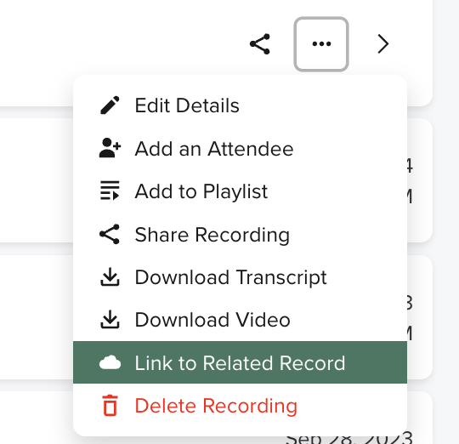This screenshot has height=444, width=459.
Task: Click the share icon above the menu
Action: pyautogui.click(x=260, y=44)
